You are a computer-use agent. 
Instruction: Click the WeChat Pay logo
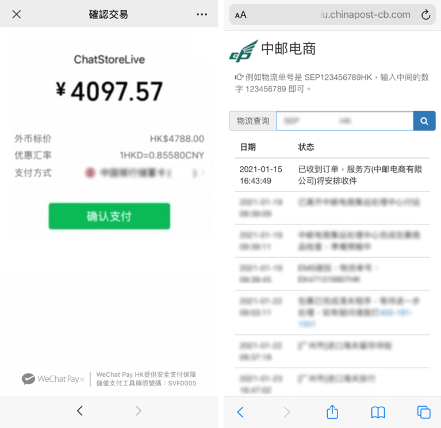pos(53,379)
